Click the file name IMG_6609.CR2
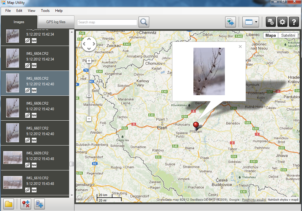This screenshot has height=211, width=302. click(37, 153)
